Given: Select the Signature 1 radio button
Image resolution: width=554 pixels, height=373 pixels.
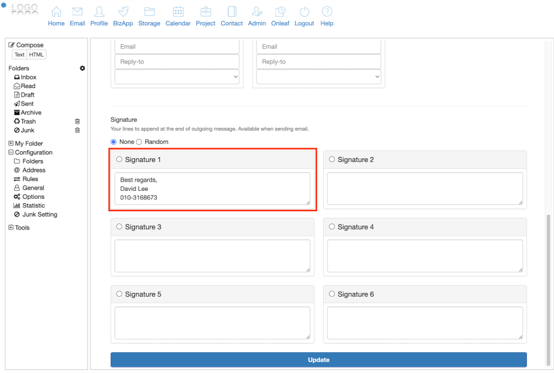Looking at the screenshot, I should pyautogui.click(x=119, y=159).
